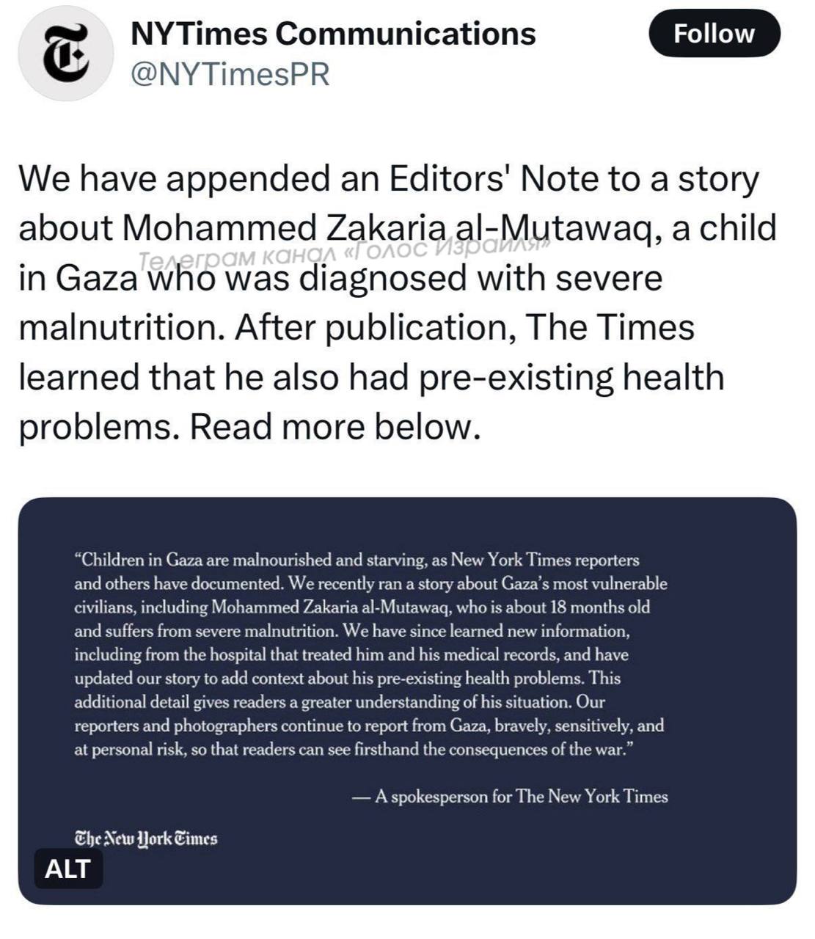The image size is (815, 939).
Task: Click the word "malnutrition." in the tweet
Action: [121, 327]
